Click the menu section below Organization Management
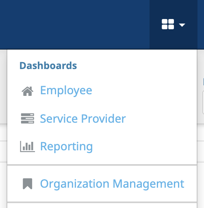 102,206
